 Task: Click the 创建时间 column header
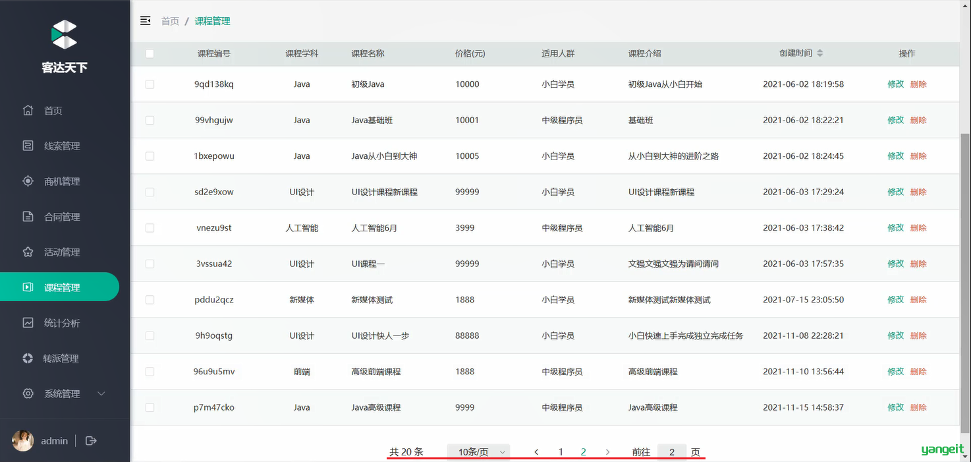pyautogui.click(x=796, y=53)
